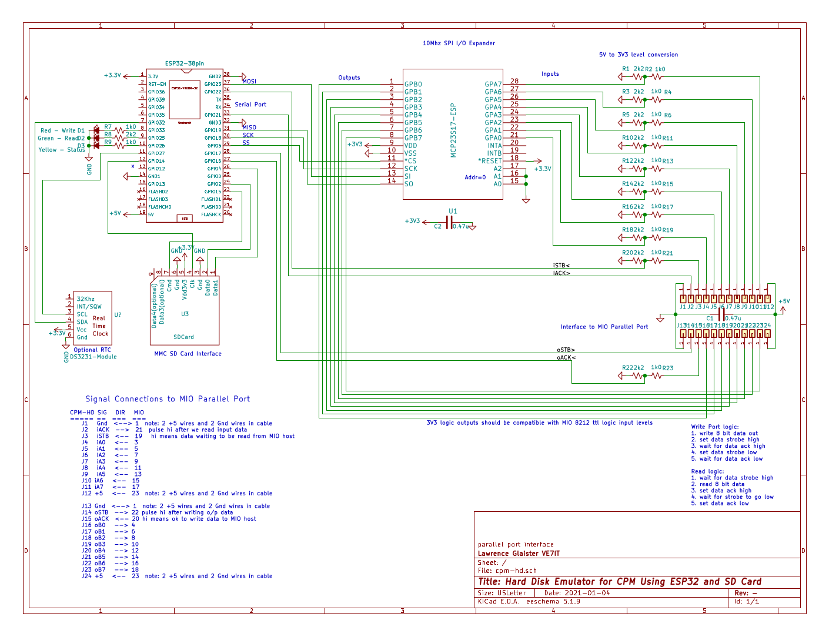Select table row 'J3 iSTB <-- 19'
This screenshot has width=829, height=637.
point(188,436)
